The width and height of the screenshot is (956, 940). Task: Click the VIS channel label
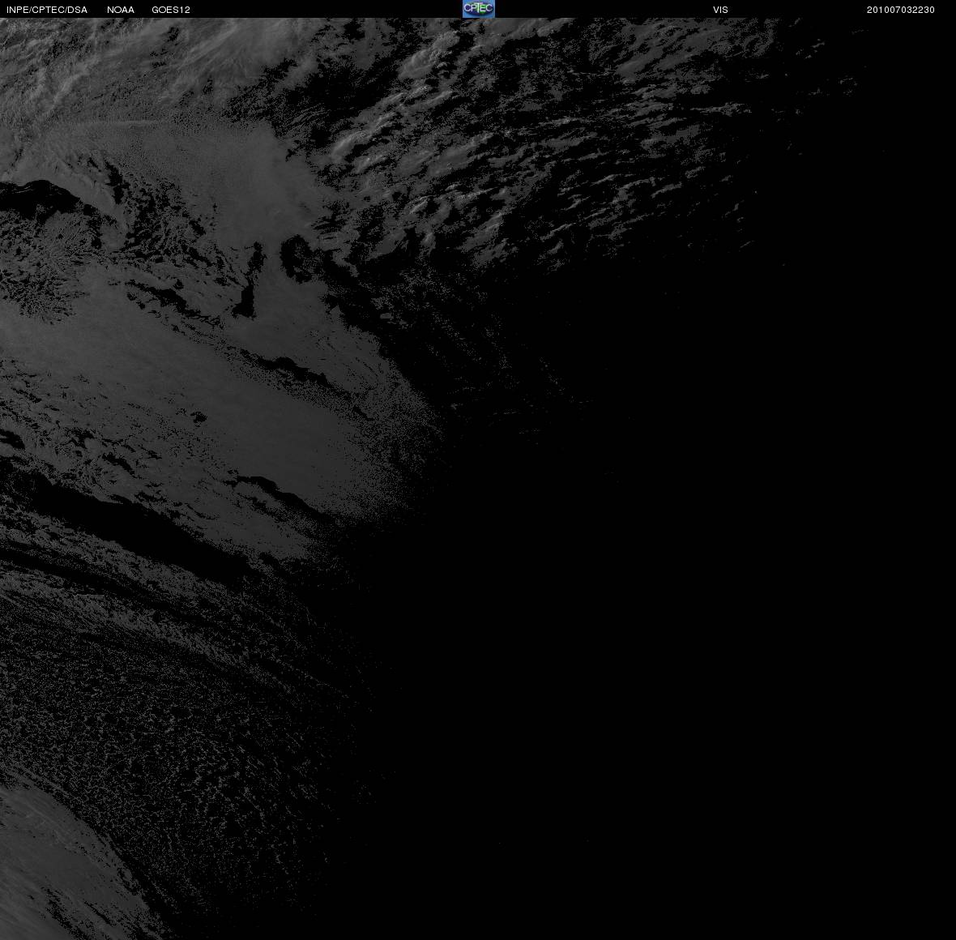(x=720, y=10)
